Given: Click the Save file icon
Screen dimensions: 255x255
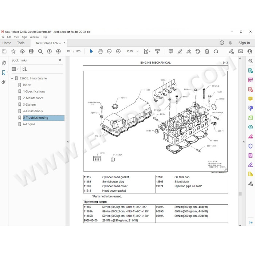Looking at the screenshot, I should tap(4, 51).
